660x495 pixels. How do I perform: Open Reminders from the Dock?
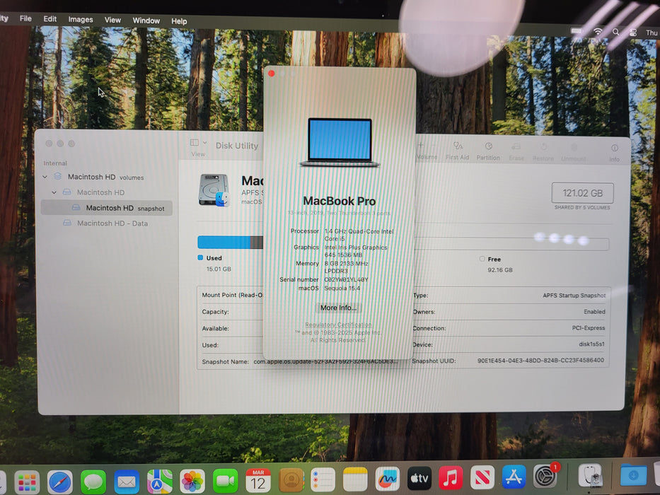(x=323, y=479)
